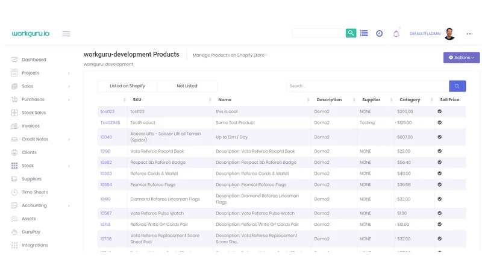The image size is (482, 271).
Task: Click the blue product search button
Action: (457, 86)
